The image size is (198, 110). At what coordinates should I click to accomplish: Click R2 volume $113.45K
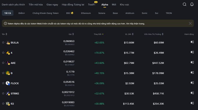[128, 104]
